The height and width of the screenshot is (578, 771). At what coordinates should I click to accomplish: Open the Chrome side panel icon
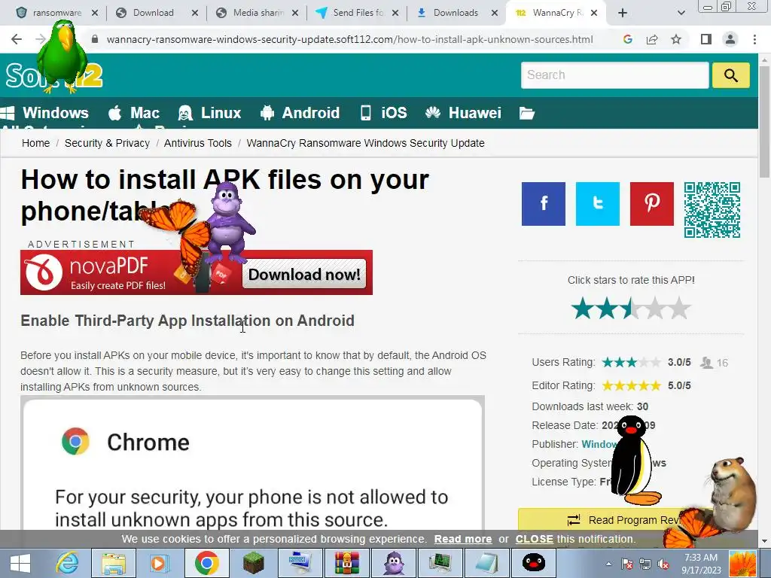pyautogui.click(x=706, y=39)
